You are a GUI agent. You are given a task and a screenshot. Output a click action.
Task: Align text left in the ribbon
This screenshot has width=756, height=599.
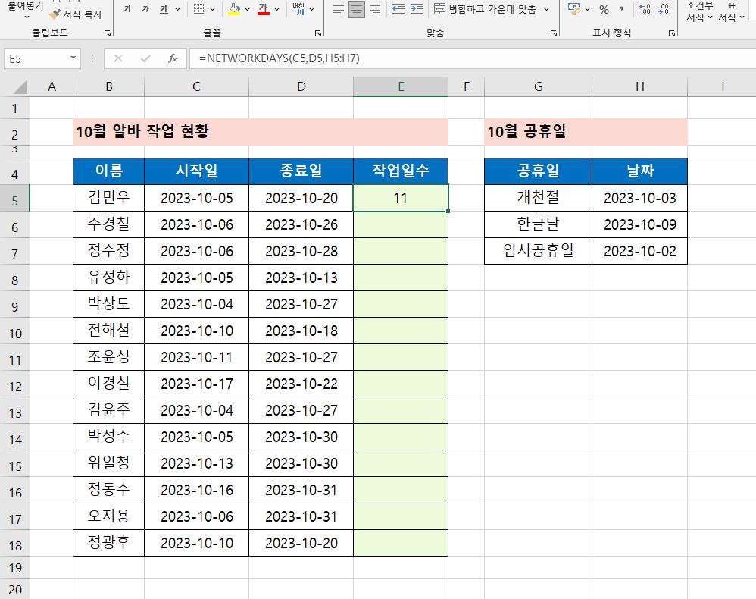pos(339,9)
